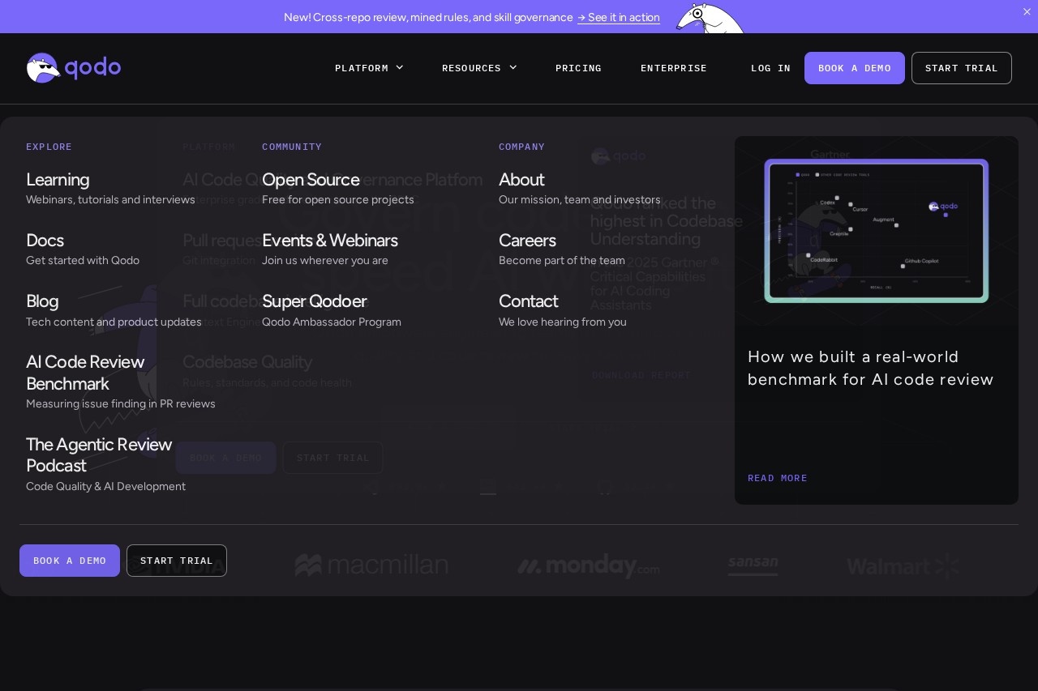Open The Agentic Review Podcast link
The height and width of the screenshot is (691, 1038).
[x=99, y=454]
